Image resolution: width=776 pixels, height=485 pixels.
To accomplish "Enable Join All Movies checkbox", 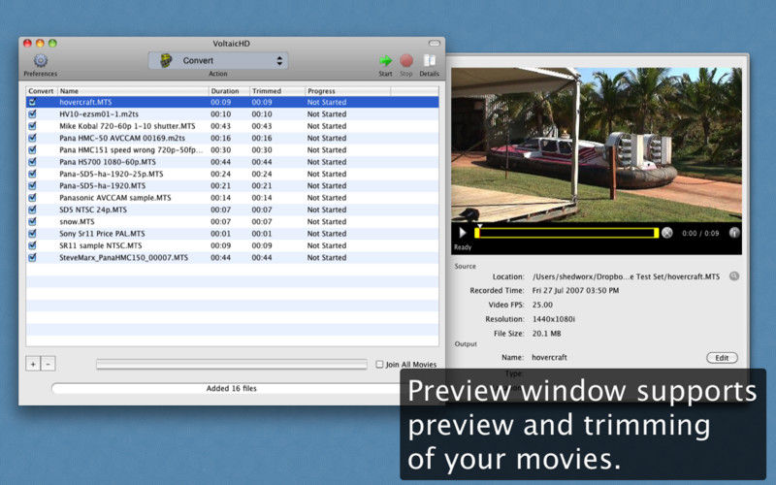I will point(379,365).
